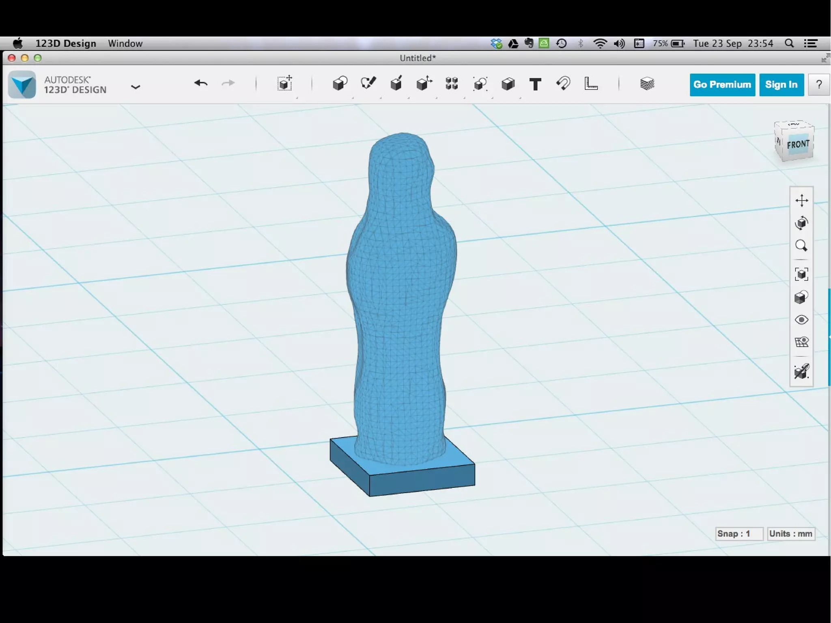Screen dimensions: 831x623
Task: Toggle grid visibility icon
Action: tap(801, 342)
